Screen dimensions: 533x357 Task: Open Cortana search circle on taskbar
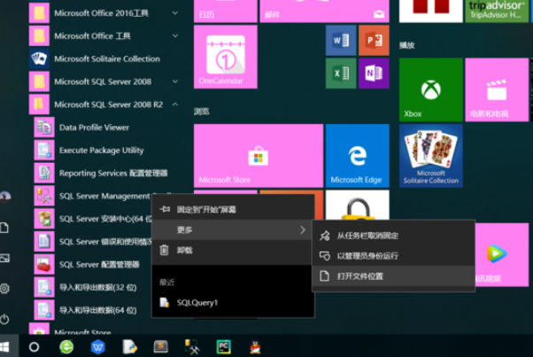(x=34, y=346)
